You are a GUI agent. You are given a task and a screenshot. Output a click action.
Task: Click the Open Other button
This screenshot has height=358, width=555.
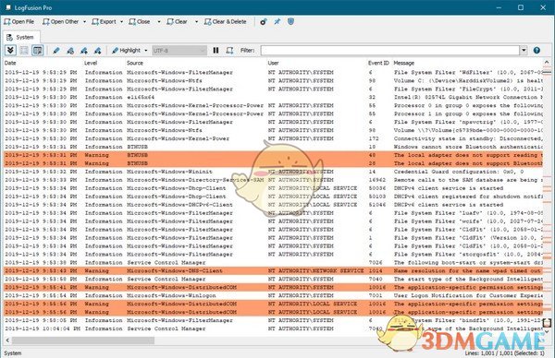(60, 22)
